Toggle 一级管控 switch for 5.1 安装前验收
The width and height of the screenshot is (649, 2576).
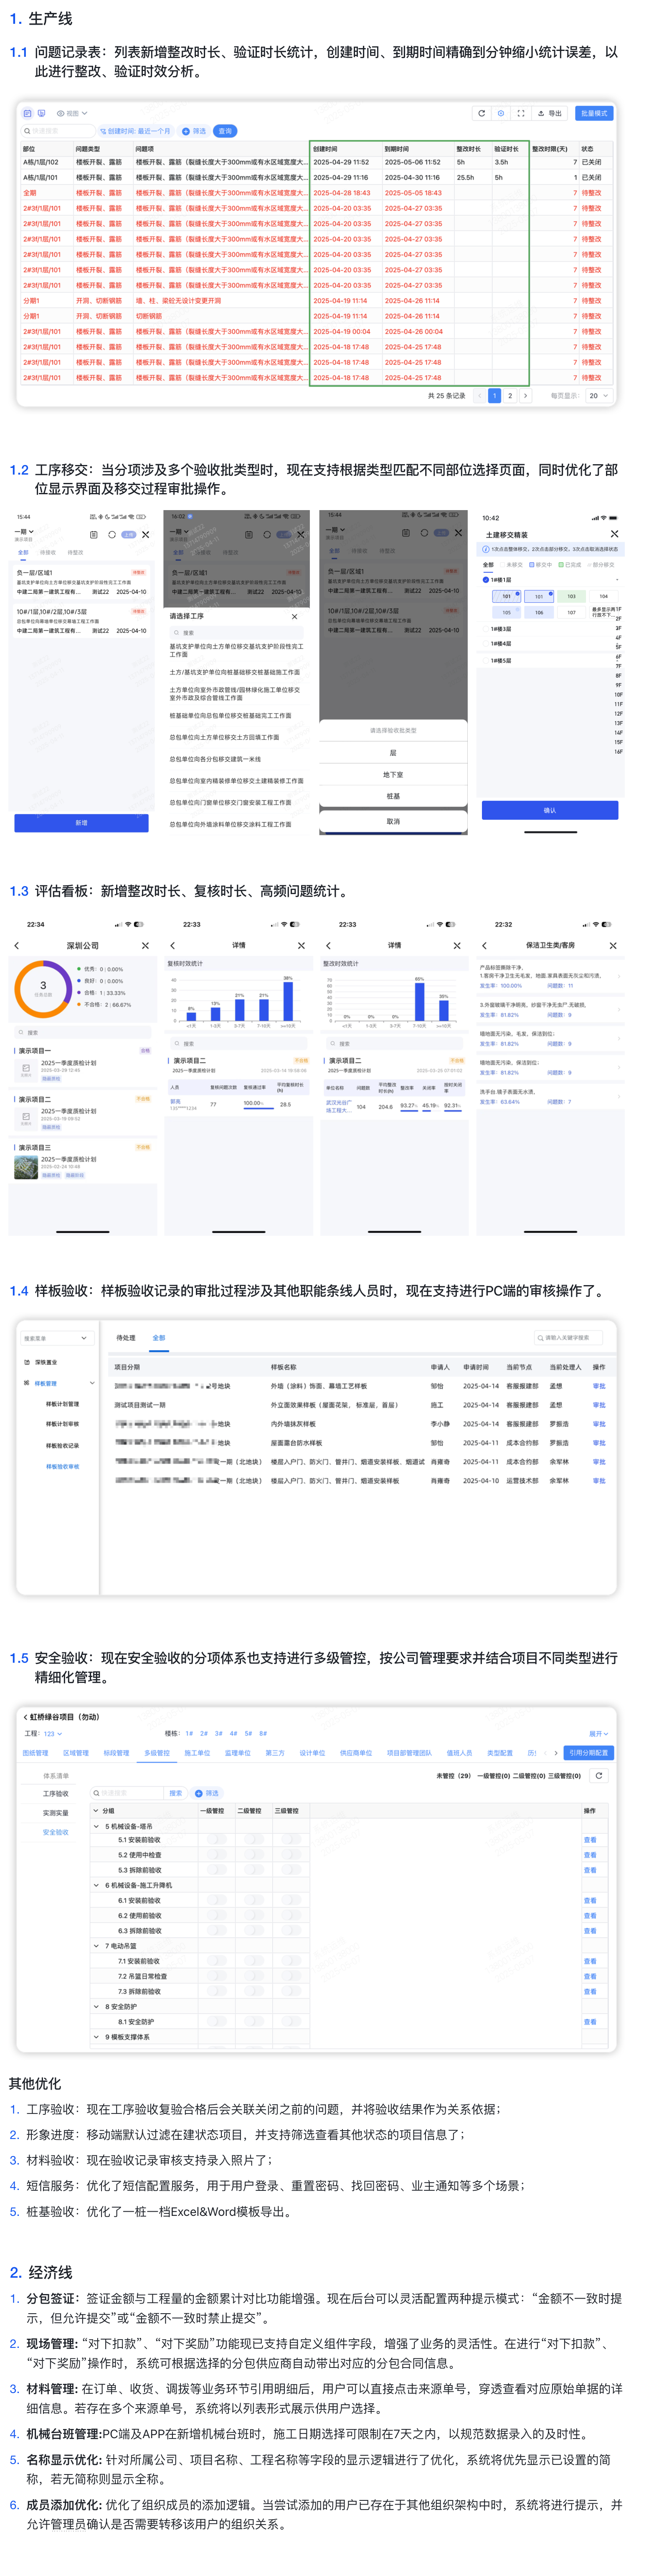217,1840
